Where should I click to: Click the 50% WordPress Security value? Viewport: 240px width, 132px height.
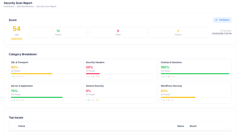[x=164, y=91]
